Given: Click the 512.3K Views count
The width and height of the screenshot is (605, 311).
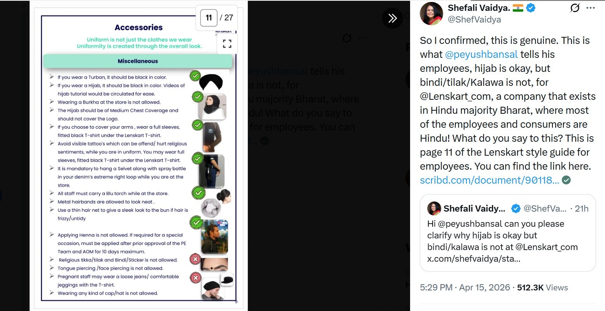Looking at the screenshot, I should coord(542,288).
